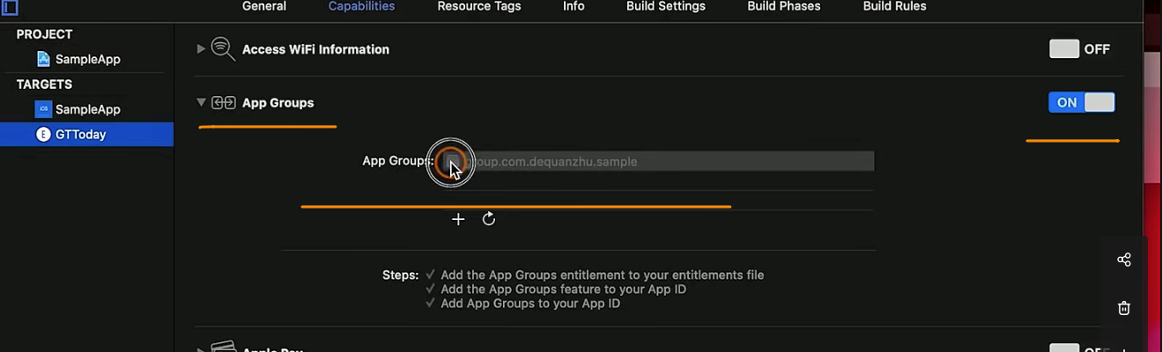Add a new app group with plus
The image size is (1162, 352).
coord(458,219)
